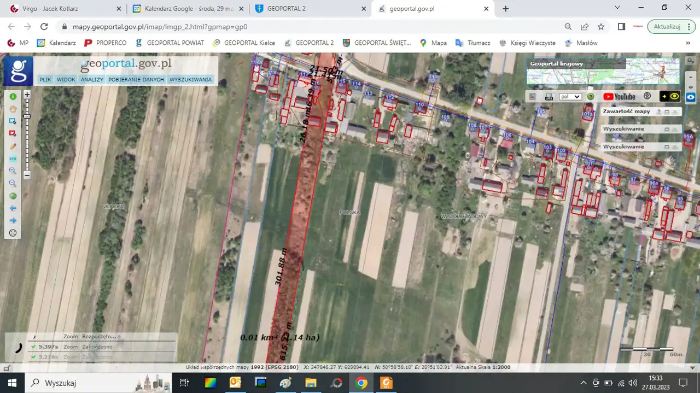Open the 'pol' language dropdown
700x393 pixels.
tap(570, 97)
